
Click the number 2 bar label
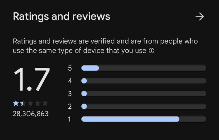(70, 106)
